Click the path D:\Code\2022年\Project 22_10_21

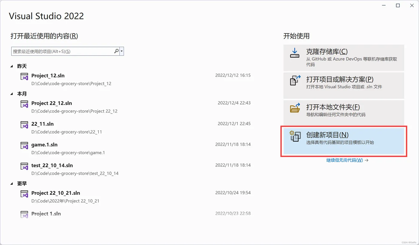(x=65, y=201)
